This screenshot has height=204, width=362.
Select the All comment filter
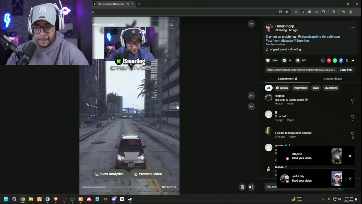pyautogui.click(x=269, y=88)
